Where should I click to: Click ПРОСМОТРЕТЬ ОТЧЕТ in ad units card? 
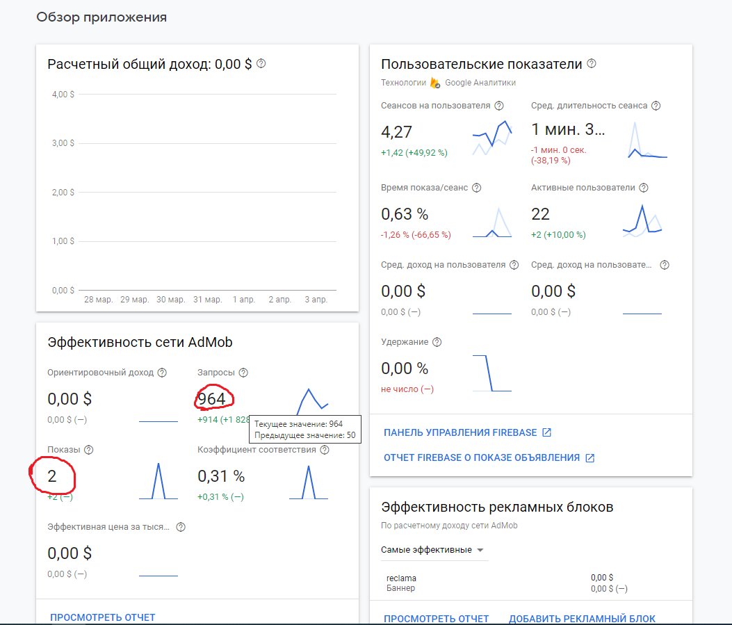tap(436, 619)
